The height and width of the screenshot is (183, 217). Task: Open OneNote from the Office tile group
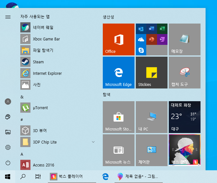[x=162, y=39]
